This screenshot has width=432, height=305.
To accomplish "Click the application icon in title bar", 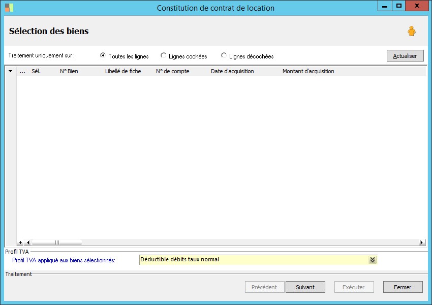I will tap(9, 8).
